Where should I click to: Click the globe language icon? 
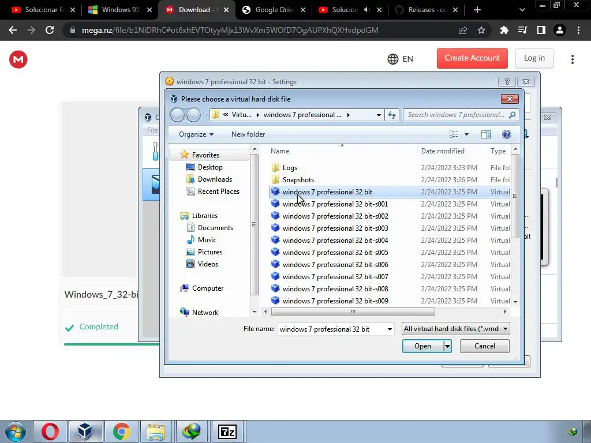[392, 59]
